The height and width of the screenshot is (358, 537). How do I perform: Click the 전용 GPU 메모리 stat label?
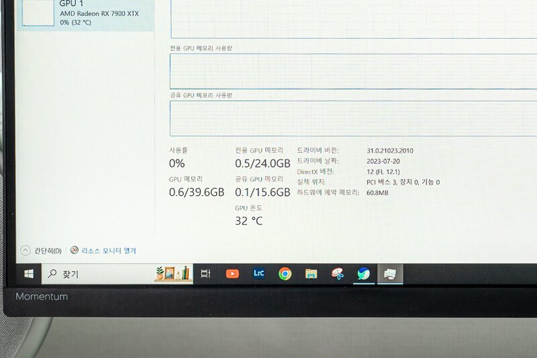click(259, 150)
